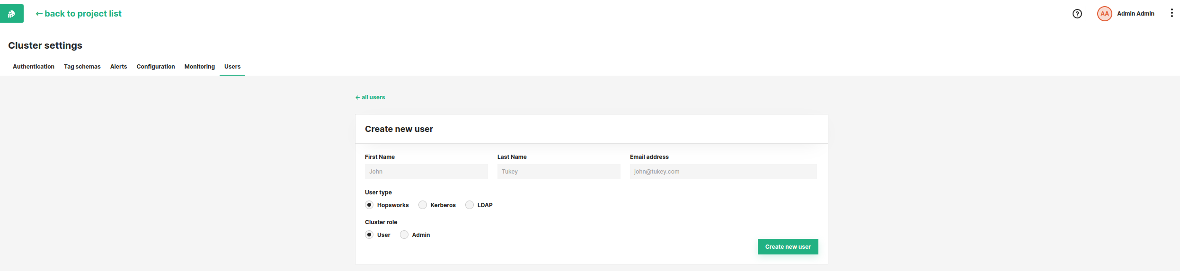Go back to project list
1180x271 pixels.
point(79,14)
